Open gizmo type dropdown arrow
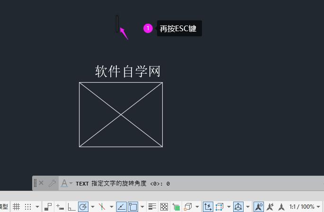This screenshot has height=212, width=324. [248, 206]
